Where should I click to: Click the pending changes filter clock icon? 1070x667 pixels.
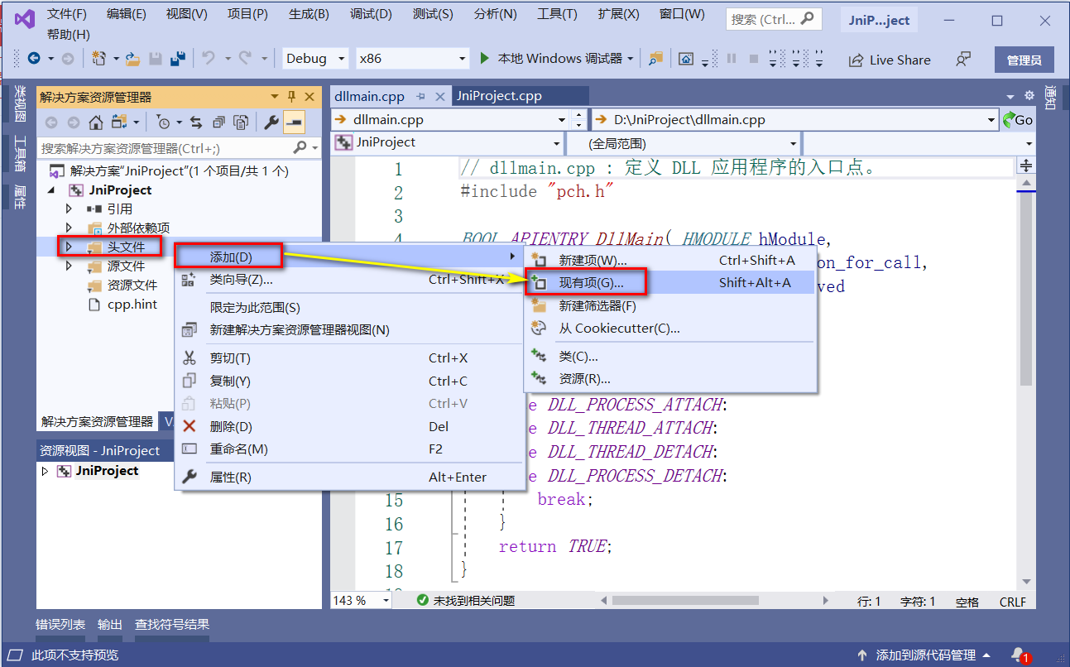tap(164, 122)
